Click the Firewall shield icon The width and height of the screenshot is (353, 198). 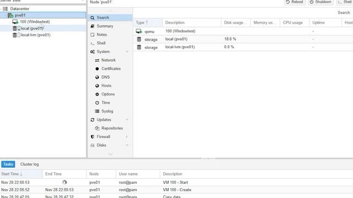[92, 137]
